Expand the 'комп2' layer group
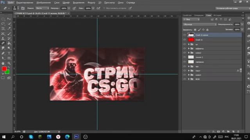This screenshot has height=140, width=250. click(x=189, y=53)
